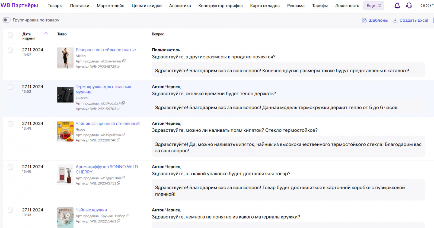Screen dimensions: 434x228
Task: Check the Чайник заварочный стеклянный row
Action: coord(10,124)
